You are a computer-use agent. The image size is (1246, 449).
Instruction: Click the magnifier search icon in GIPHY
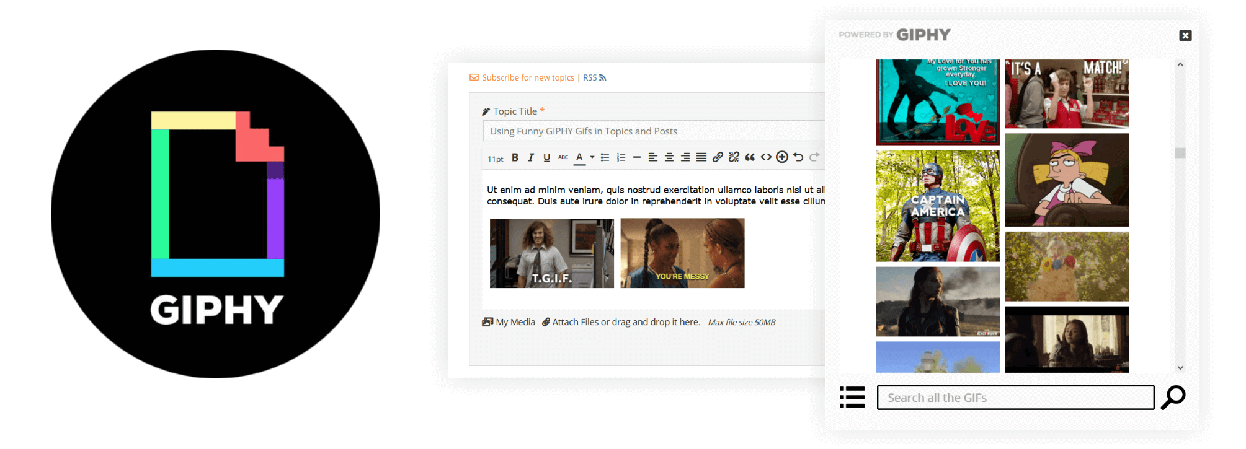pyautogui.click(x=1173, y=398)
